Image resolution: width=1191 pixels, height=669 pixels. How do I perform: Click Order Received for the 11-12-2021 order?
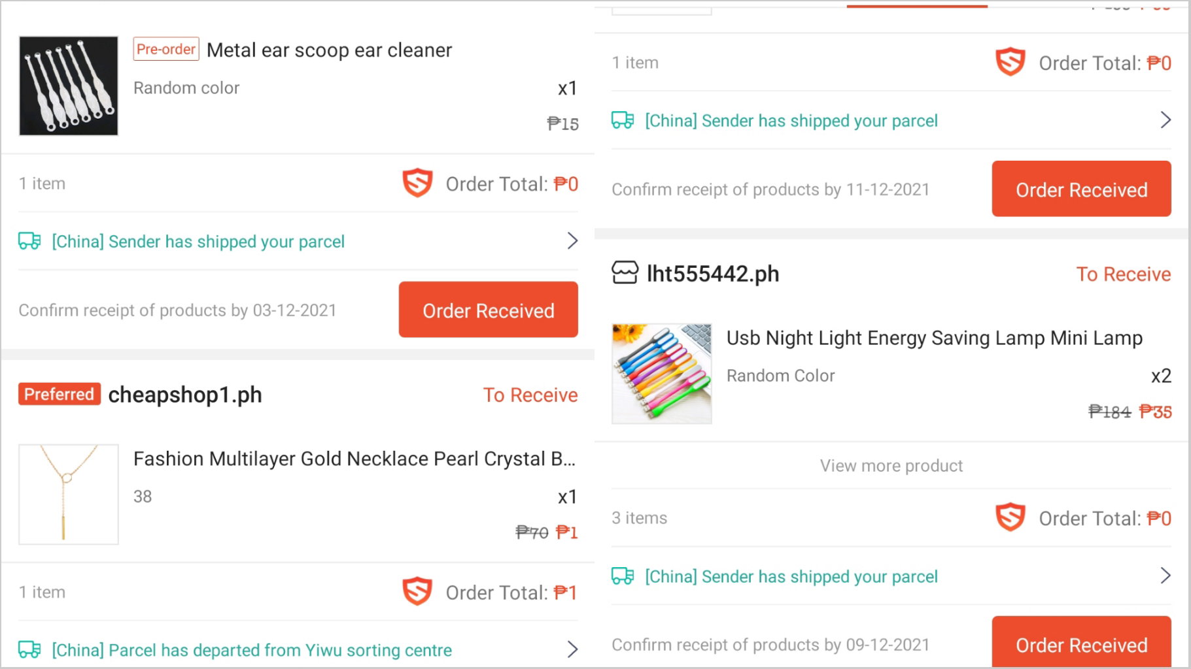(x=1082, y=189)
